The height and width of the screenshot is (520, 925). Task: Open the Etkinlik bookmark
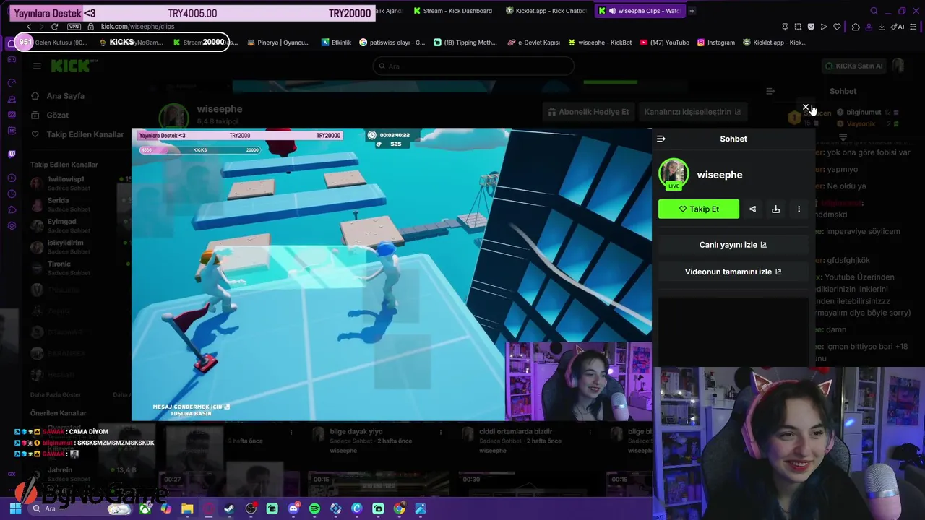pos(337,43)
